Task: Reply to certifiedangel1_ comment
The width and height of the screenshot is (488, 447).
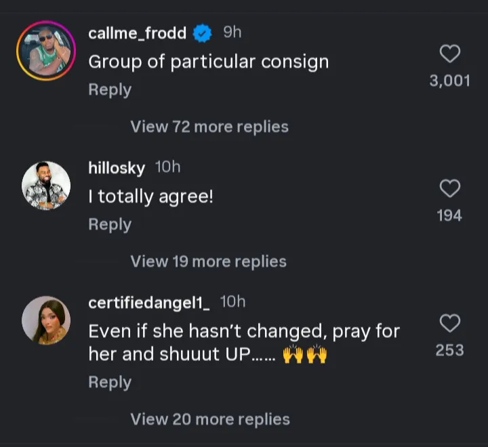Action: [110, 382]
